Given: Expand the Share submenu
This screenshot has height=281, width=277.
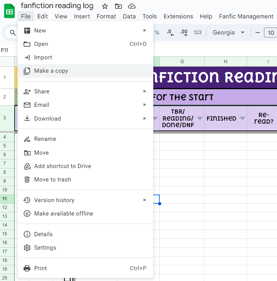Looking at the screenshot, I should click(x=85, y=91).
